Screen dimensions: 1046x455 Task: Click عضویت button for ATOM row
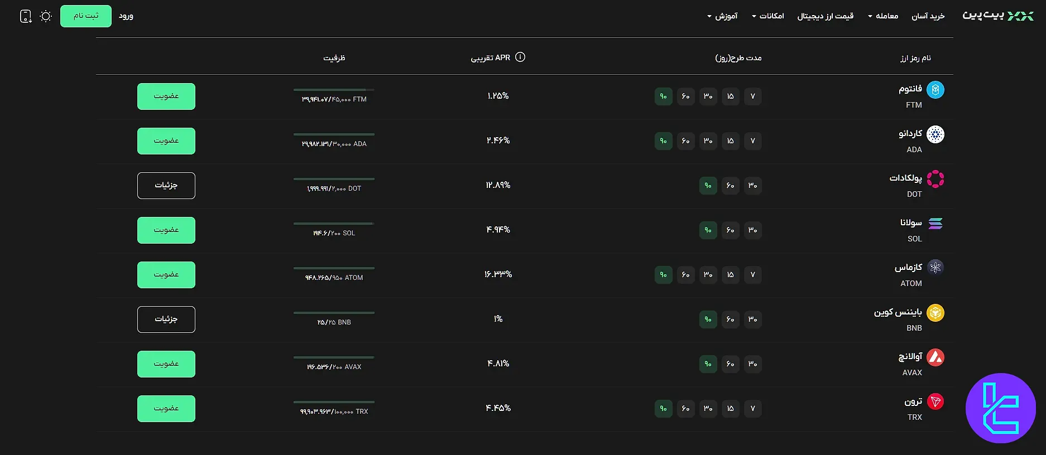point(166,275)
